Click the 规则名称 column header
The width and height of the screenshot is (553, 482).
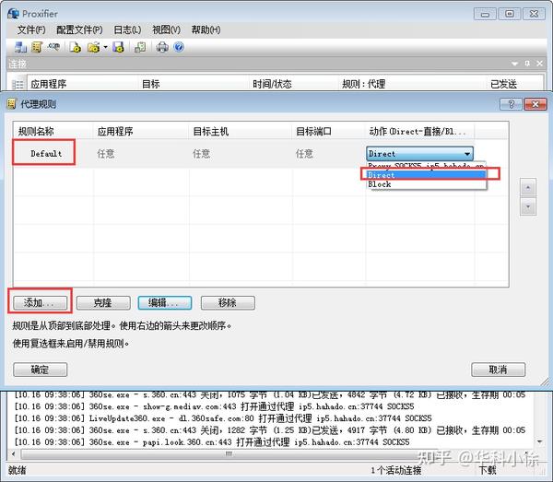(53, 132)
